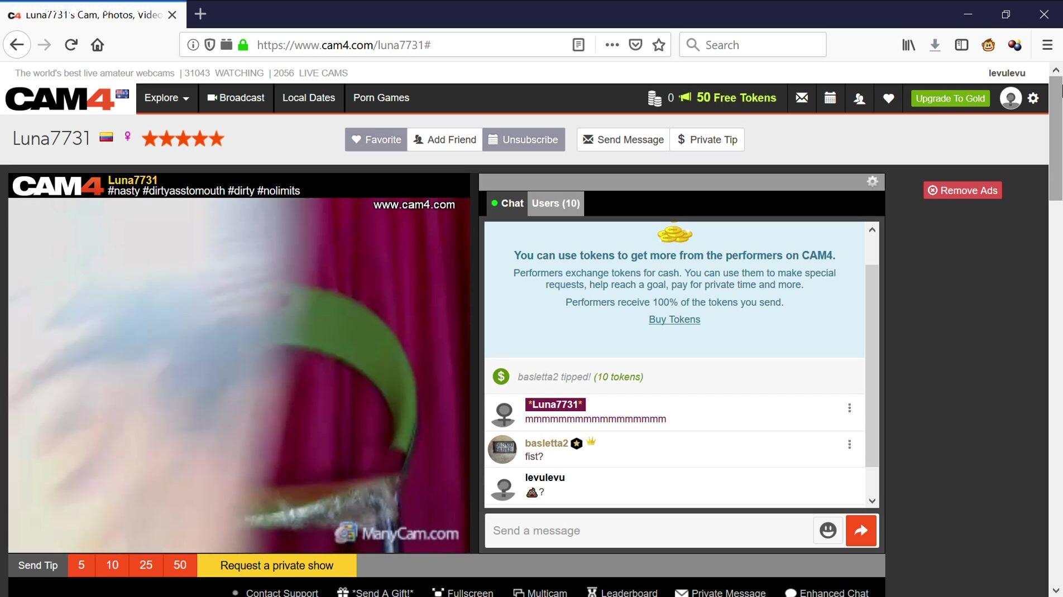
Task: Click the Upgrade To Gold button
Action: (950, 98)
